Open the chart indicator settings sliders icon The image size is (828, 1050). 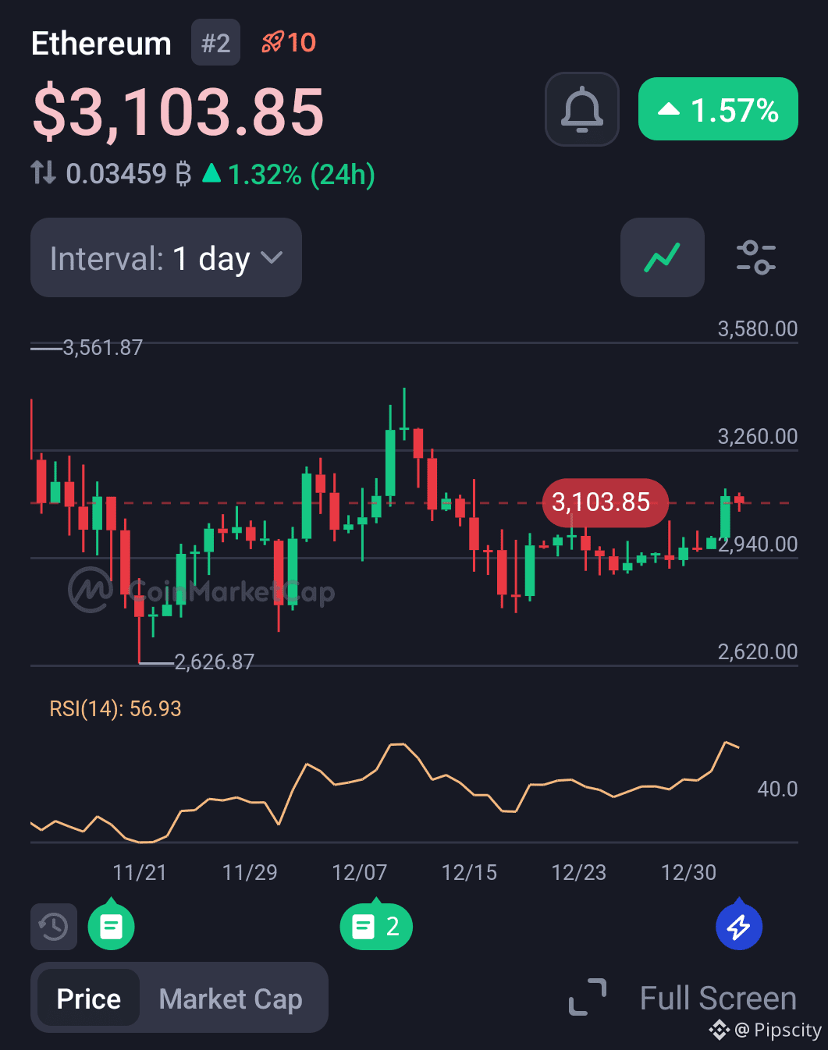[x=755, y=257]
